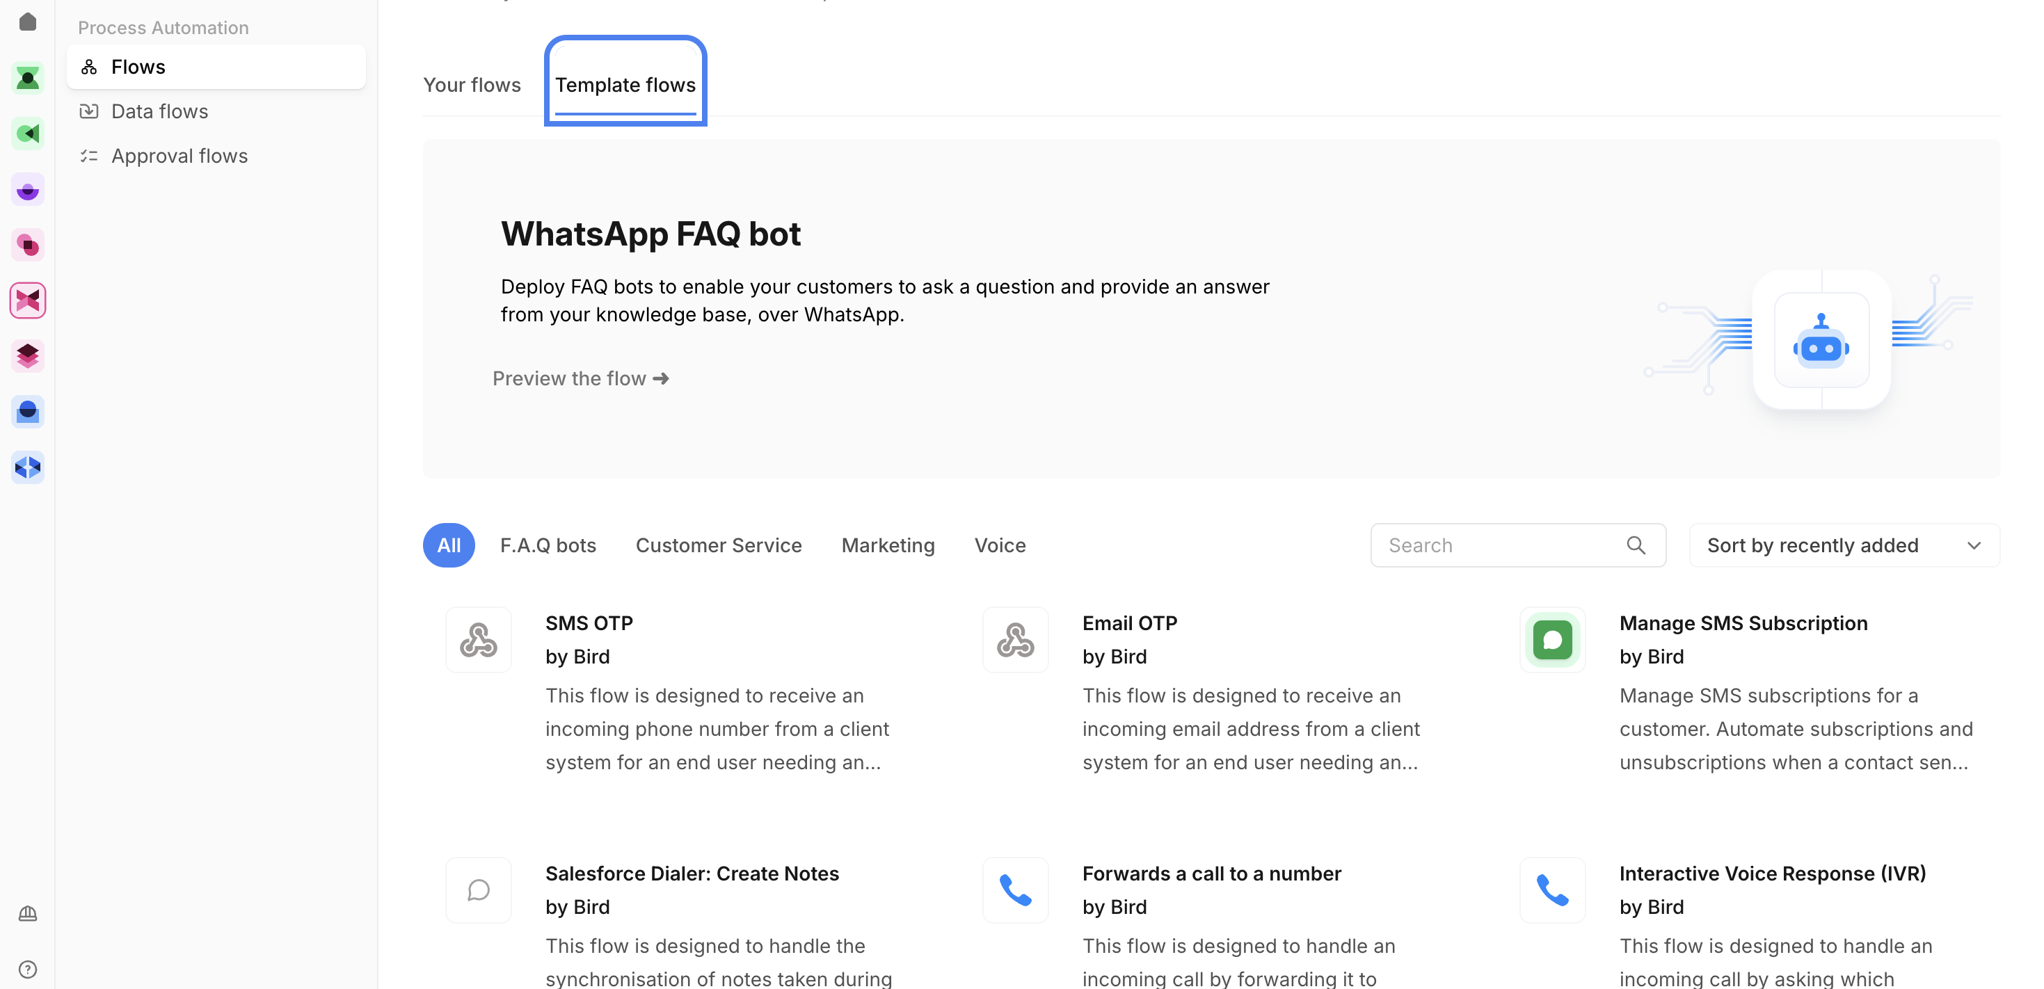2044x989 pixels.
Task: Click the Salesforce Dialer chat bubble icon
Action: pyautogui.click(x=479, y=890)
